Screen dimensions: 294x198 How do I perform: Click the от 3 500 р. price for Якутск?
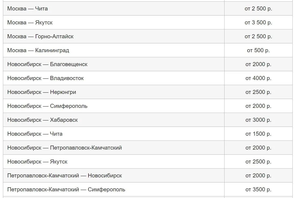(x=258, y=22)
